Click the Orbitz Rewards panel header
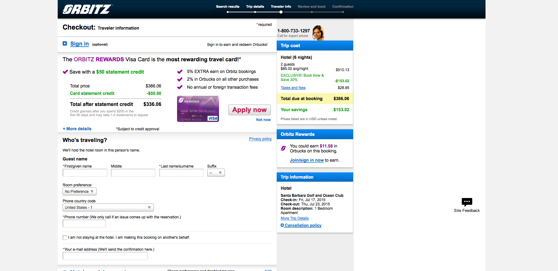This screenshot has height=271, width=558. pyautogui.click(x=315, y=134)
